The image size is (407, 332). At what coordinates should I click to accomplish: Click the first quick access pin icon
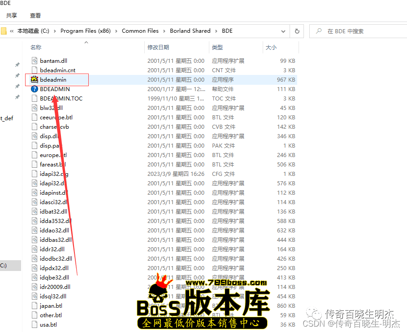(17, 65)
